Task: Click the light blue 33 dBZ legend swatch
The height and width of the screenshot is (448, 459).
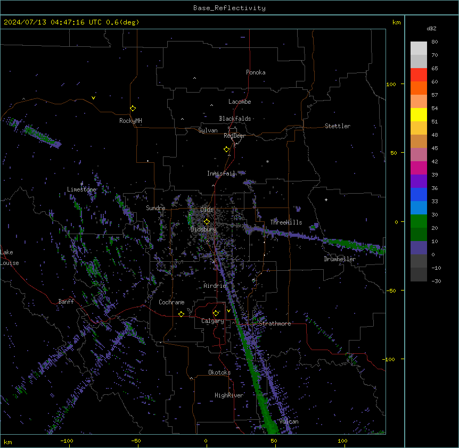Action: click(419, 208)
